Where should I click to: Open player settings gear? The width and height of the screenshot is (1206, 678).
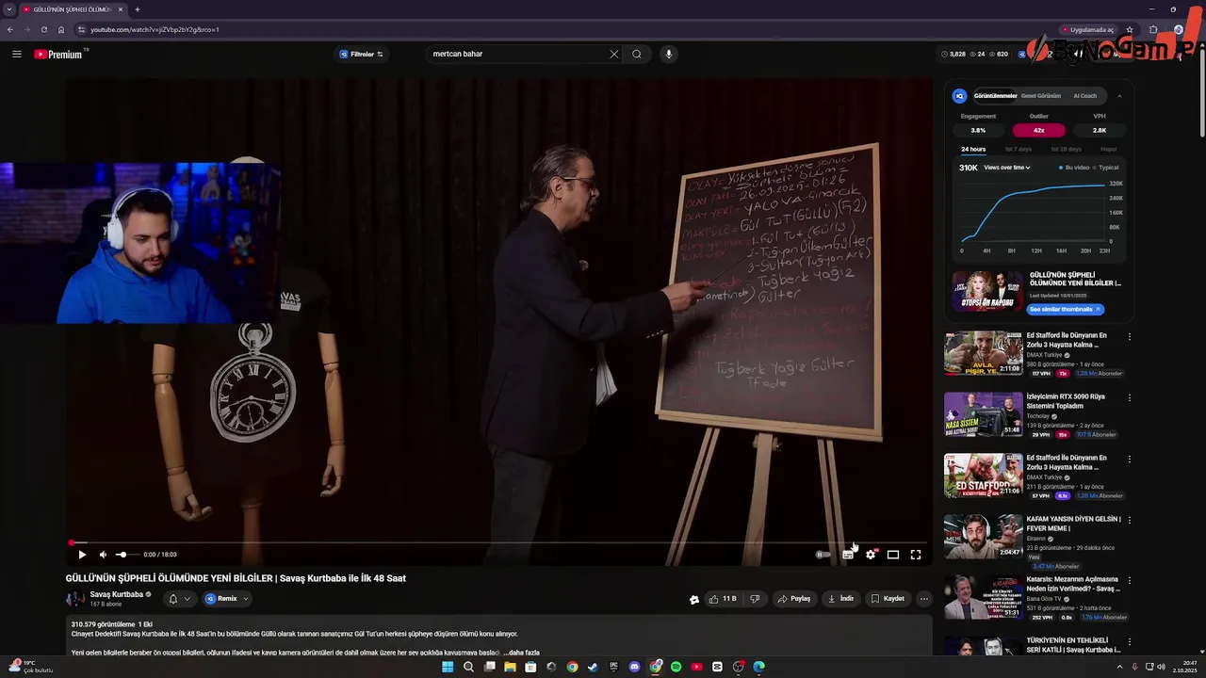click(871, 555)
